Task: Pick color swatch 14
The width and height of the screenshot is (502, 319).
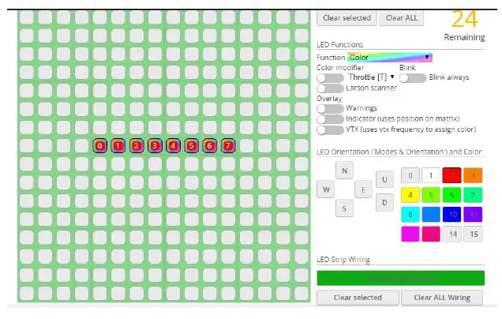Action: (x=451, y=235)
